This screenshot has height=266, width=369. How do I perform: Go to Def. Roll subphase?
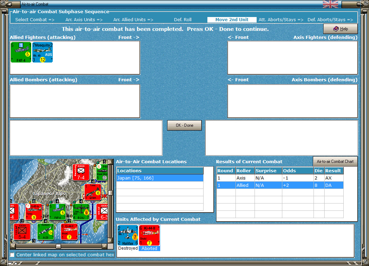pyautogui.click(x=183, y=20)
